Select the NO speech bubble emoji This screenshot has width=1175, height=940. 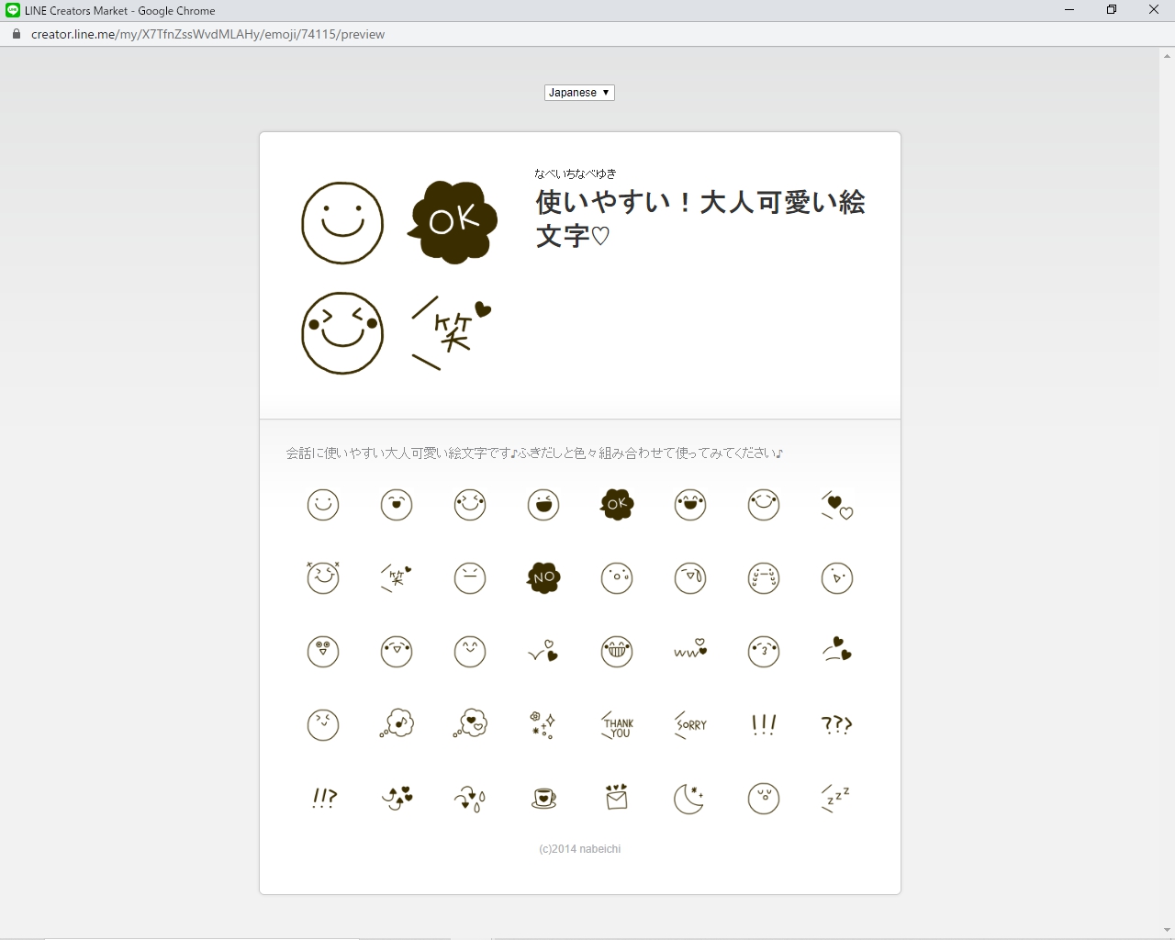click(543, 577)
